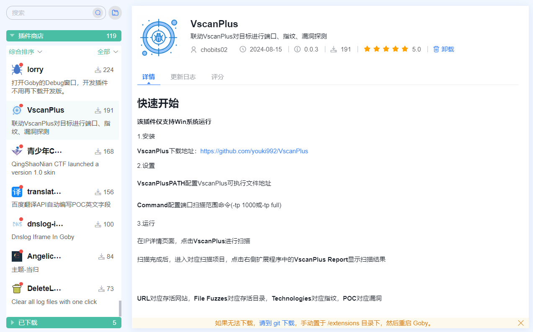Click the first rating star
This screenshot has width=533, height=332.
pyautogui.click(x=367, y=49)
